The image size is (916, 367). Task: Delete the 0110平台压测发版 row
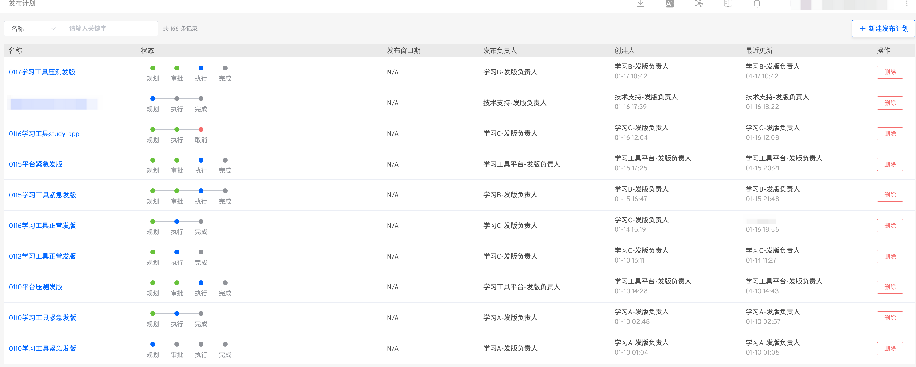[x=890, y=287]
